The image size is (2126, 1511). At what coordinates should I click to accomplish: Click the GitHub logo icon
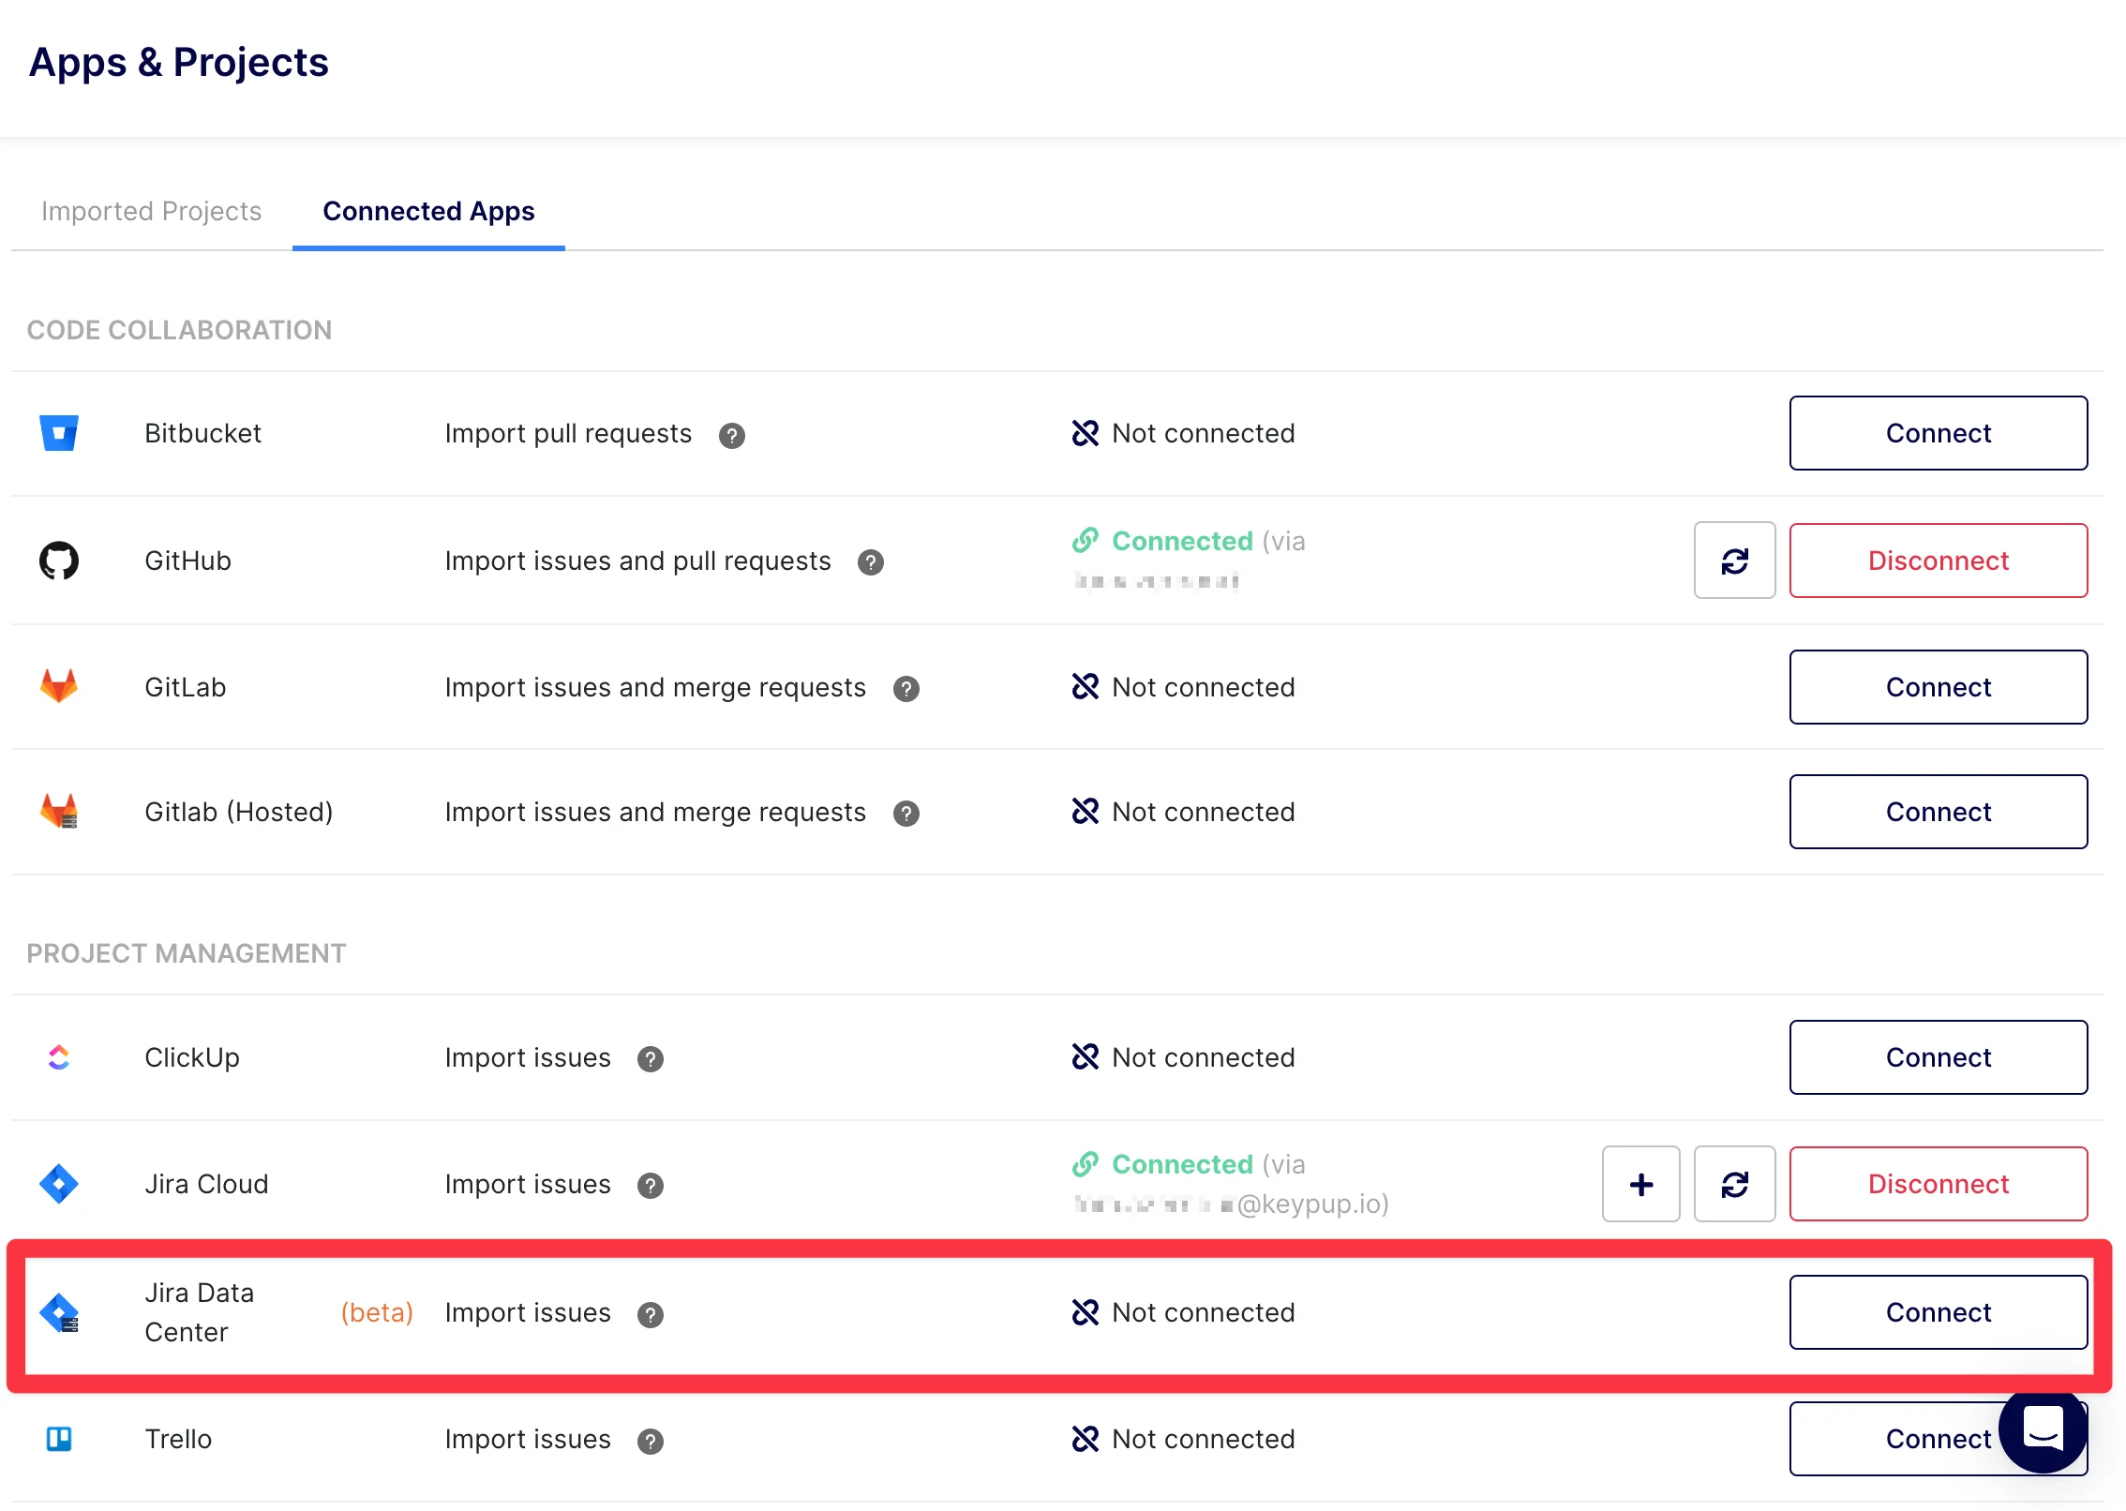pos(59,561)
